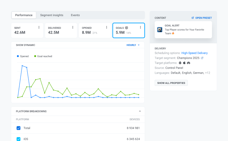Open the Opened card three-dot menu
Viewport: 228px width, 141px height.
pos(106,27)
